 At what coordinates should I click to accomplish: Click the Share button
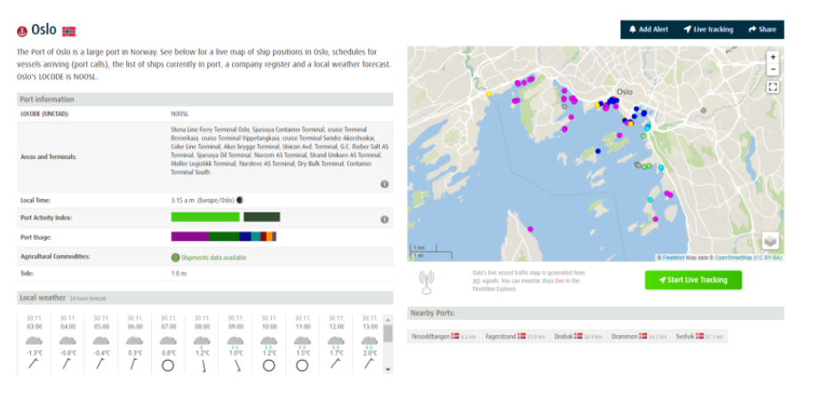click(762, 29)
